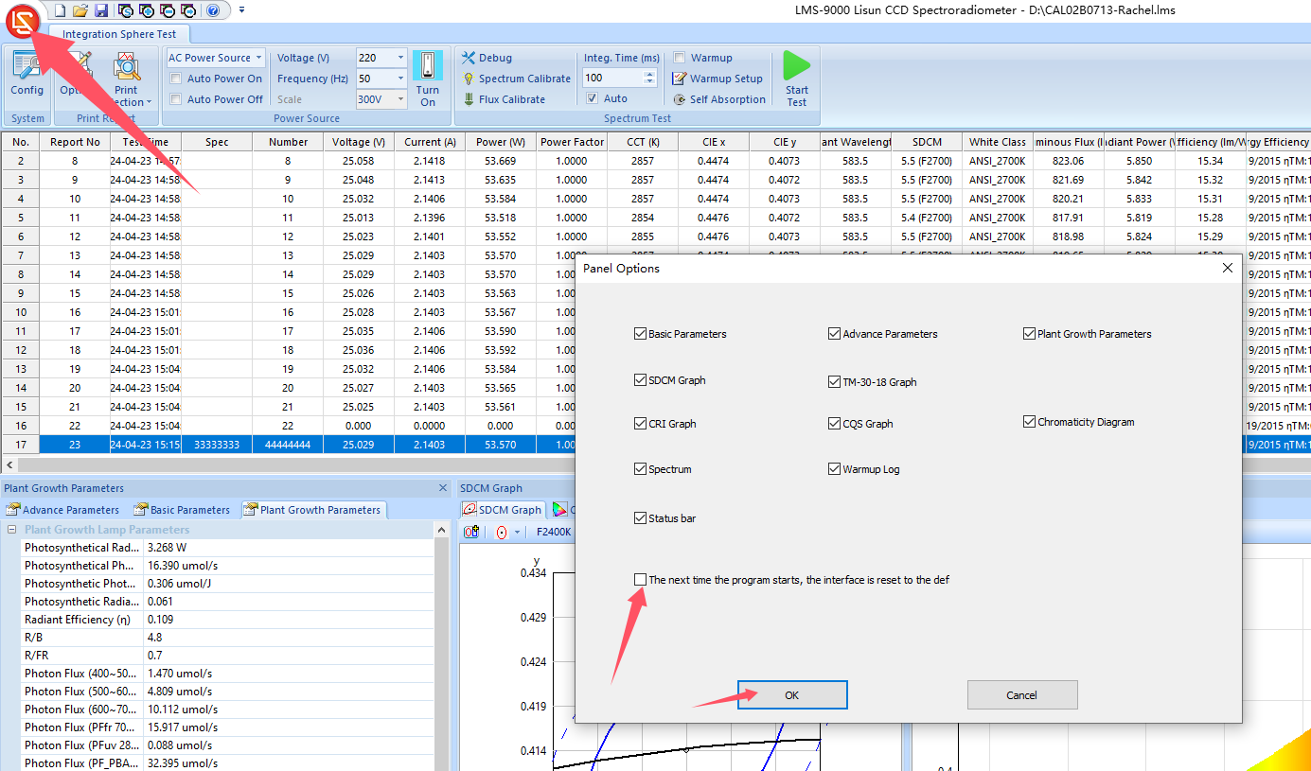The width and height of the screenshot is (1311, 771).
Task: Open the Voltage value dropdown
Action: [400, 58]
